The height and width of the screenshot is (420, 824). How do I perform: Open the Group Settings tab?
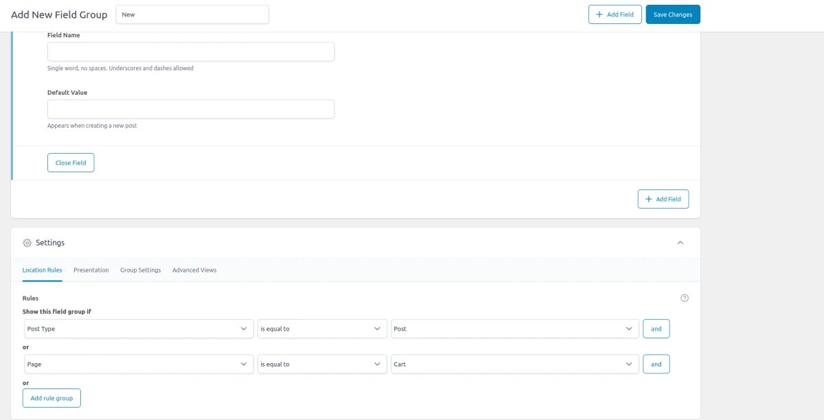141,270
